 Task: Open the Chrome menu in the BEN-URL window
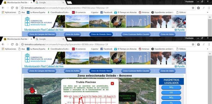coord(209,44)
